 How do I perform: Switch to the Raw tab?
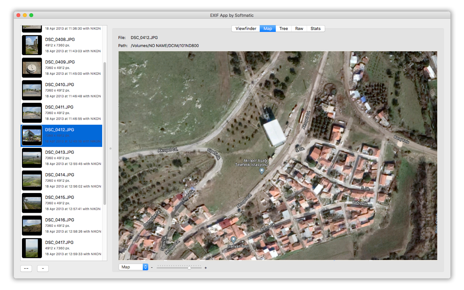(x=299, y=28)
